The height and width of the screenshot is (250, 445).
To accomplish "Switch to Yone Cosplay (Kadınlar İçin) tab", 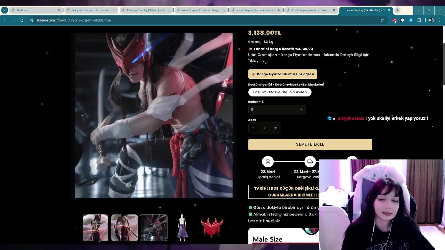I will click(256, 10).
